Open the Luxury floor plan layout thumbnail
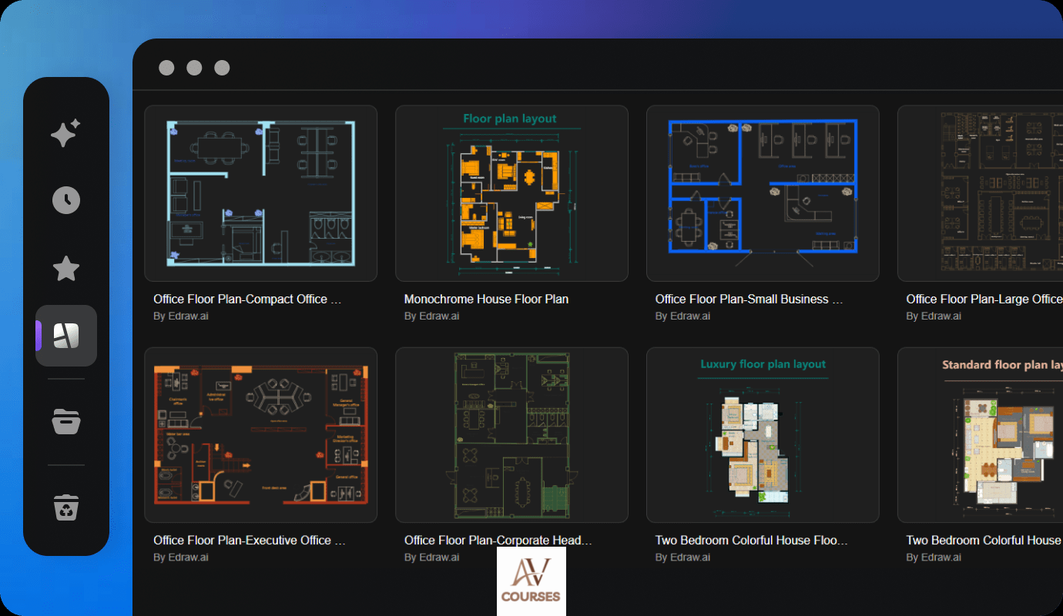Screen dimensions: 1063x616 click(x=763, y=435)
